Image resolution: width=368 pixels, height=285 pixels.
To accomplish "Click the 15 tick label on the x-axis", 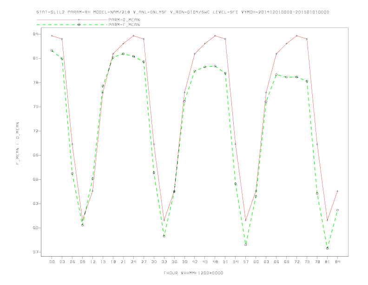I will (103, 262).
